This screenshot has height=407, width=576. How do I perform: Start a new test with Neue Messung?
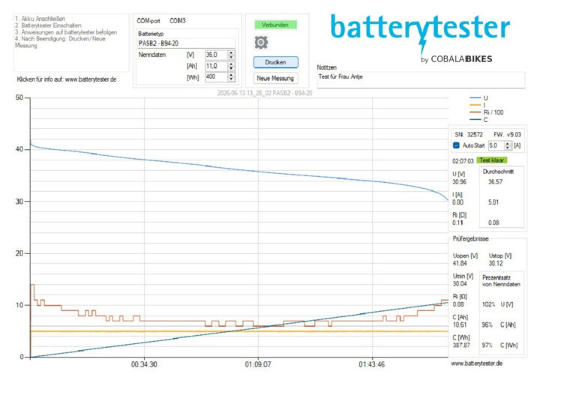(x=275, y=78)
